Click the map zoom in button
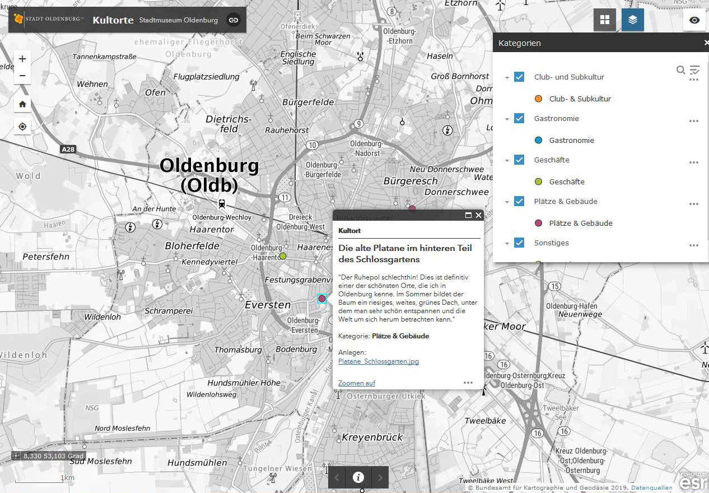This screenshot has width=709, height=493. (x=22, y=58)
